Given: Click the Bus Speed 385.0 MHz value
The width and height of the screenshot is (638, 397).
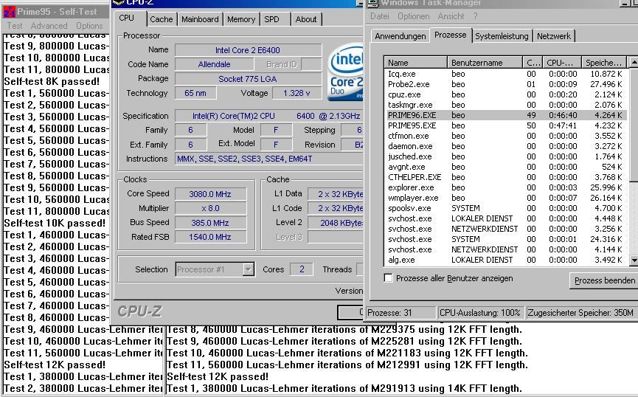Looking at the screenshot, I should [210, 223].
